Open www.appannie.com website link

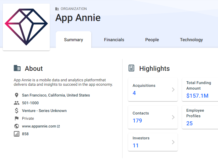[39, 126]
